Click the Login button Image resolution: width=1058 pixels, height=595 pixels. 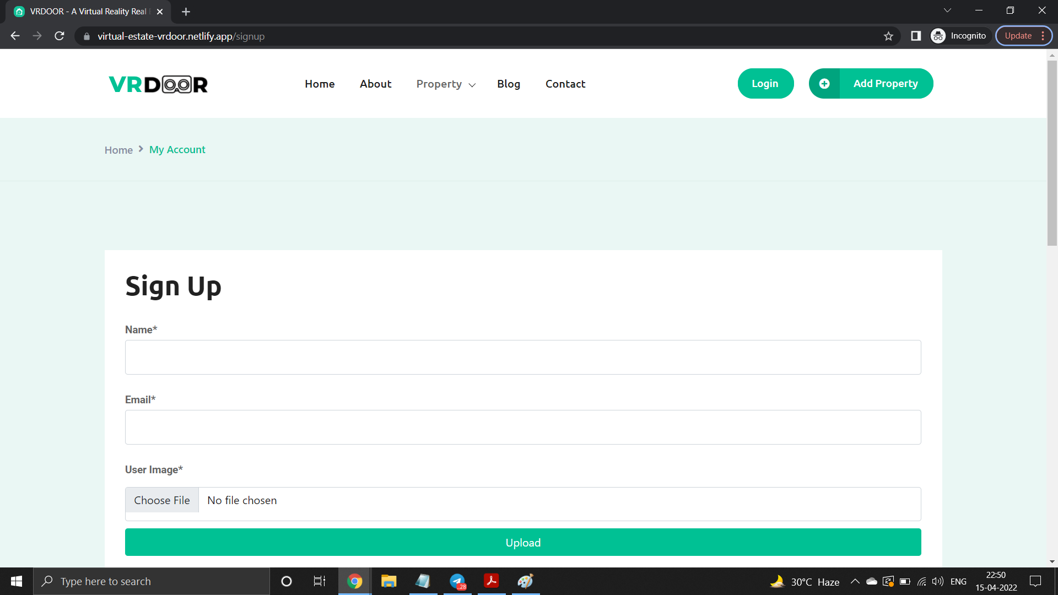pos(765,84)
